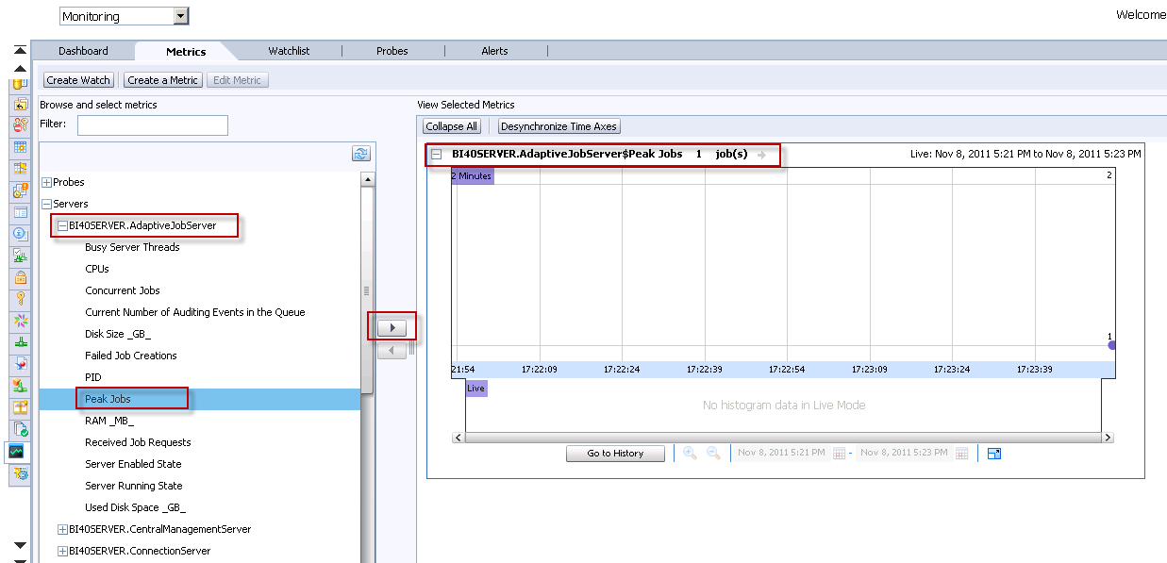Select the PID metric
Screen dimensions: 1167x563
pyautogui.click(x=93, y=377)
